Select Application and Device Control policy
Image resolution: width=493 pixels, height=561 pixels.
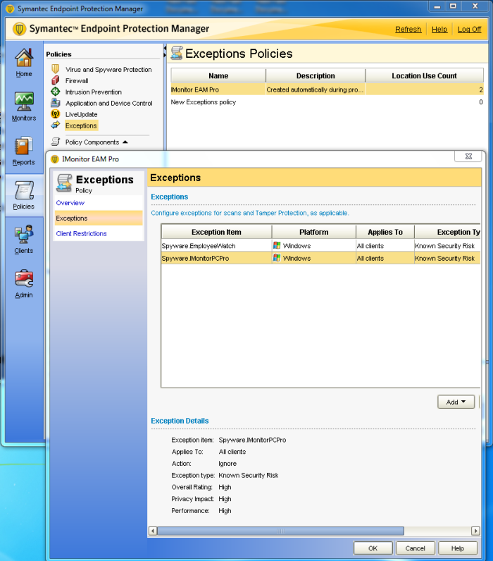coord(108,103)
